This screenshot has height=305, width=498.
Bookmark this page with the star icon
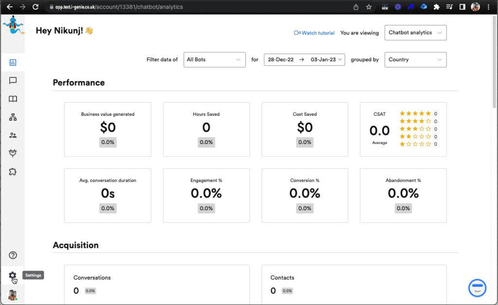[369, 7]
